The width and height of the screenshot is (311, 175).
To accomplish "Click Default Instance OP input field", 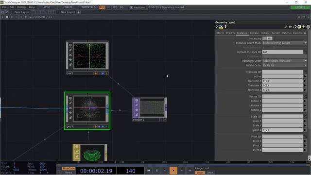I will (283, 52).
